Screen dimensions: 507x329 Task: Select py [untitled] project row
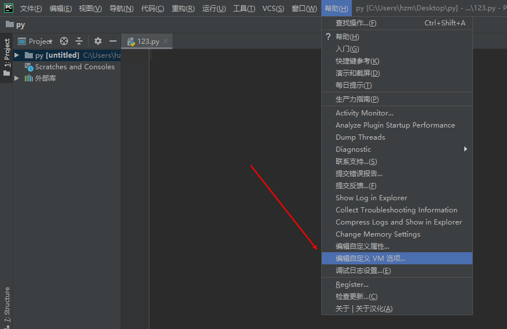click(x=66, y=55)
